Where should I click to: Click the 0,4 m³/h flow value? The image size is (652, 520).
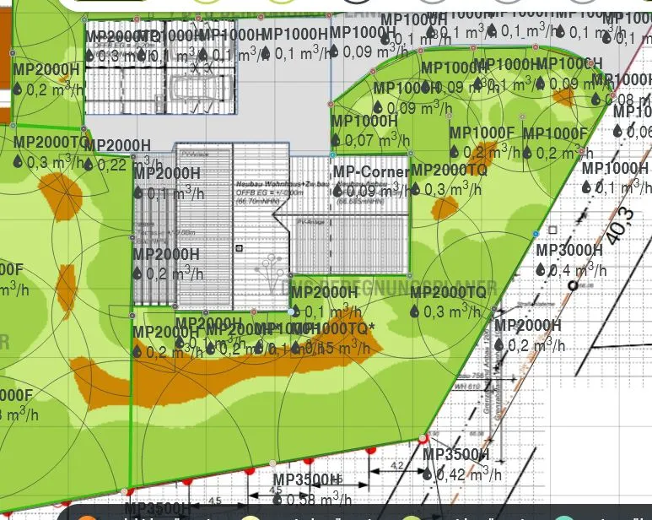click(578, 270)
